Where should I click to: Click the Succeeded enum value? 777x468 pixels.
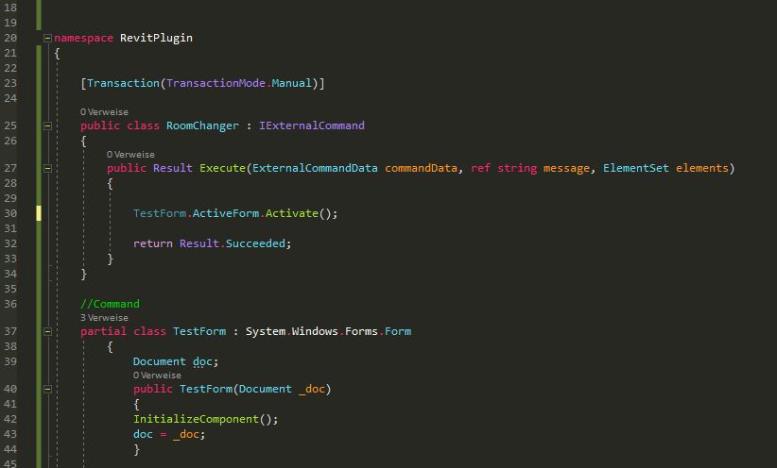(x=255, y=243)
